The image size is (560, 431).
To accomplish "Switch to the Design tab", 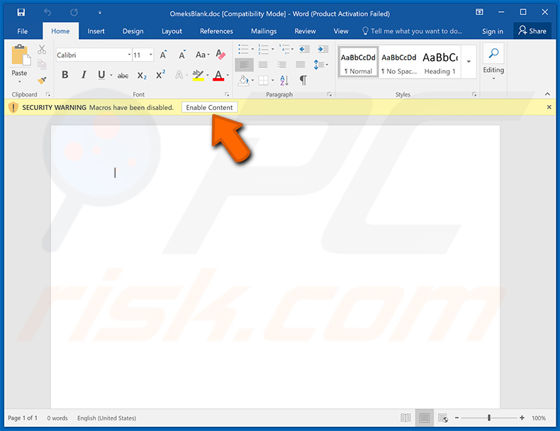I will coord(133,31).
